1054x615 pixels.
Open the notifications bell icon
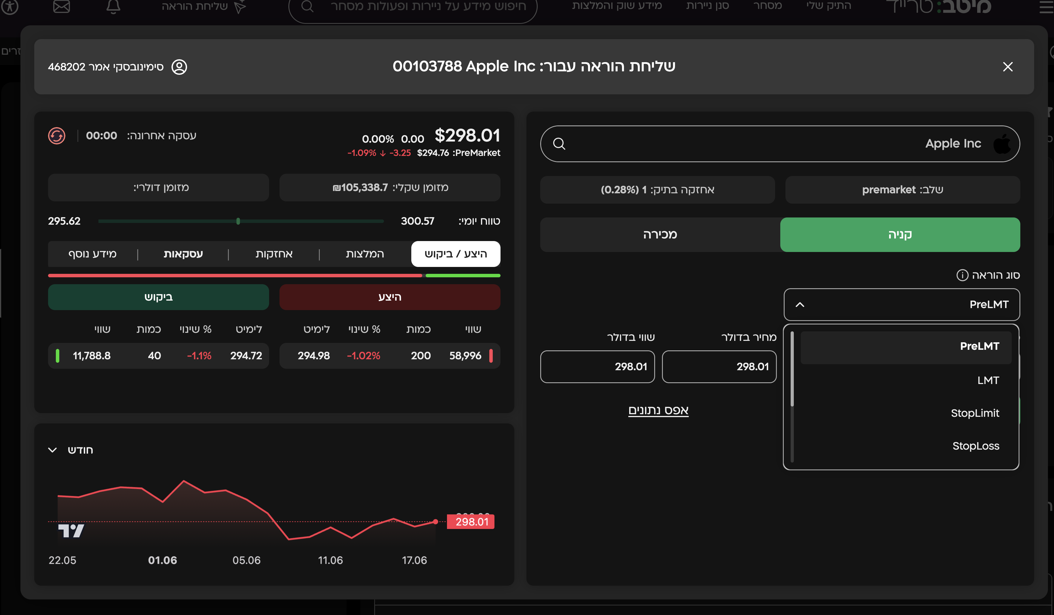point(113,6)
